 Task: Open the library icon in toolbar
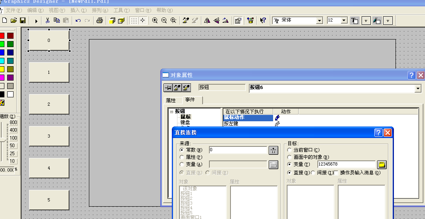point(250,20)
